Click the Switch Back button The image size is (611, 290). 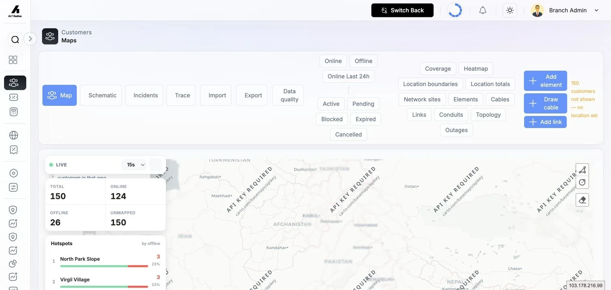coord(402,11)
